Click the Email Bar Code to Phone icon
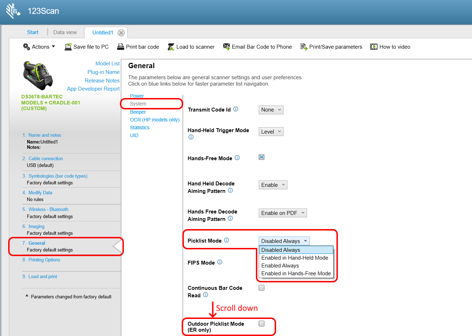The width and height of the screenshot is (472, 336). point(226,47)
